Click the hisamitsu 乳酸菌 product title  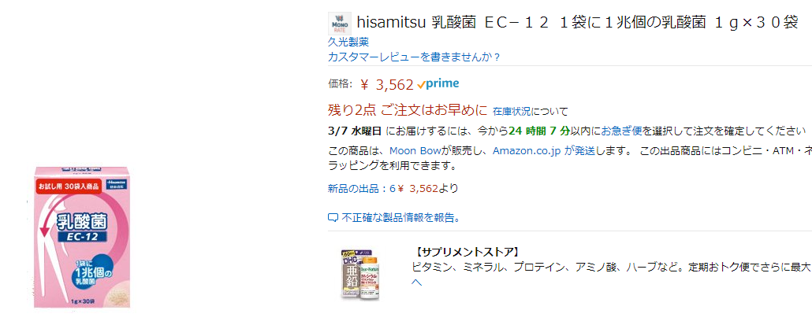[577, 21]
